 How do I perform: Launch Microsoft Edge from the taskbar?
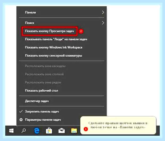[37, 131]
